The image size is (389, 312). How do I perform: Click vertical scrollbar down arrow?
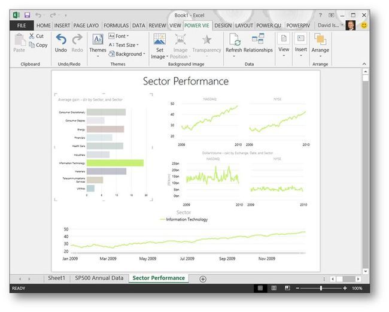(x=366, y=271)
